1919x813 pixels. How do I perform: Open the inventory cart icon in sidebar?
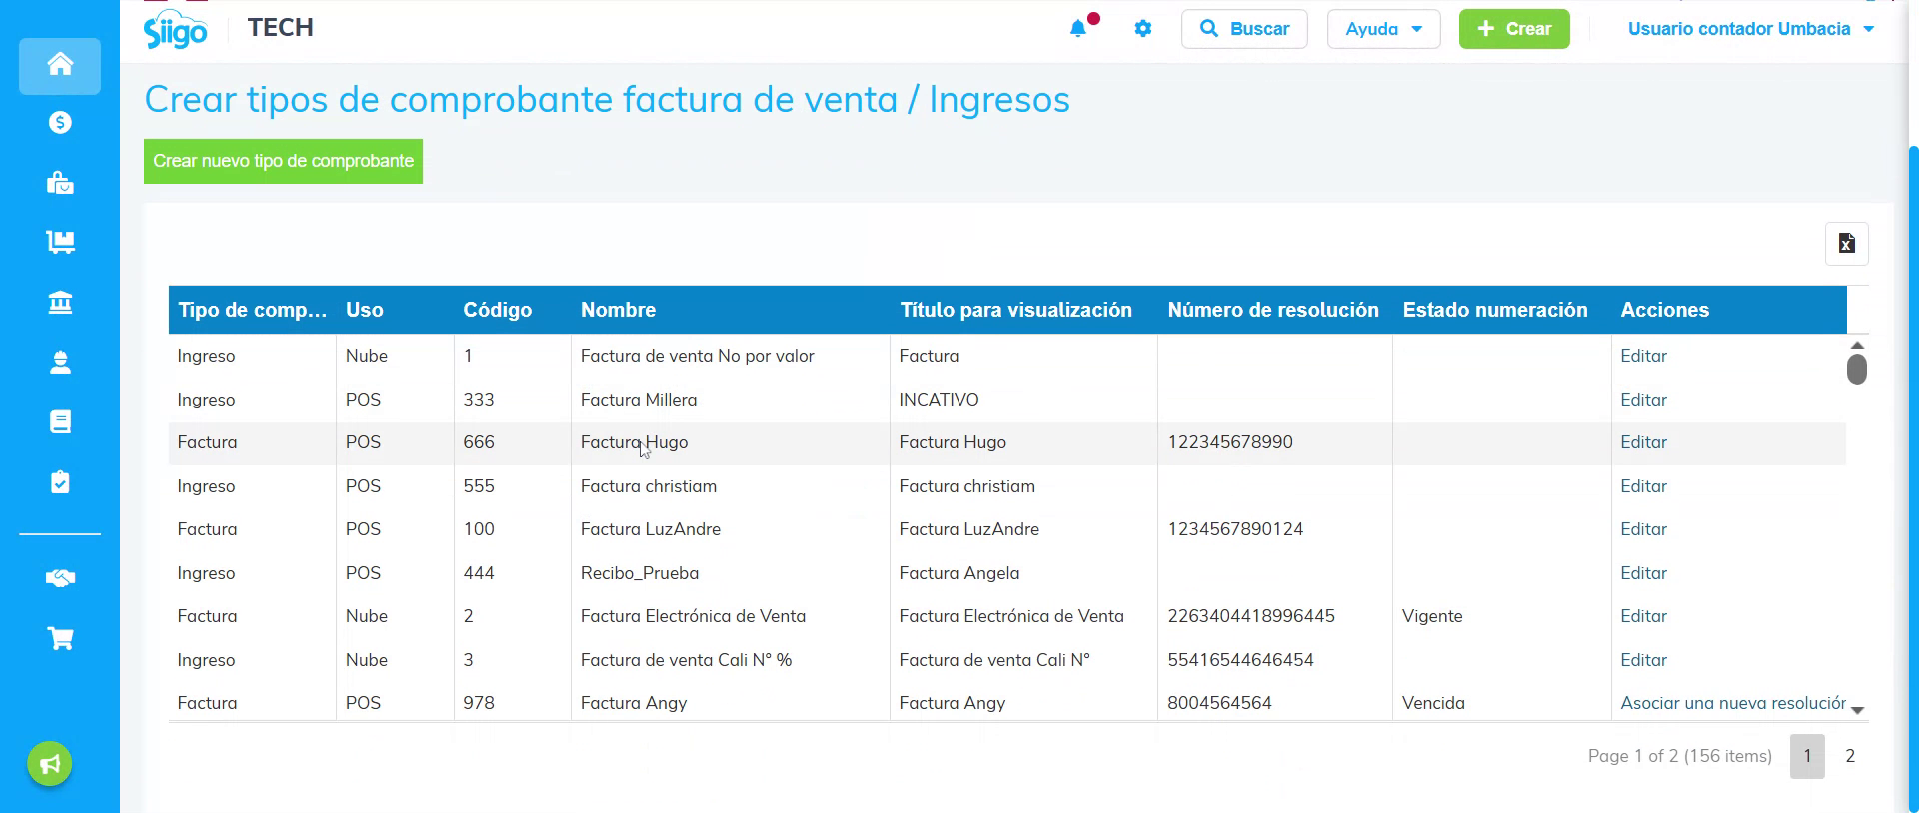coord(60,242)
